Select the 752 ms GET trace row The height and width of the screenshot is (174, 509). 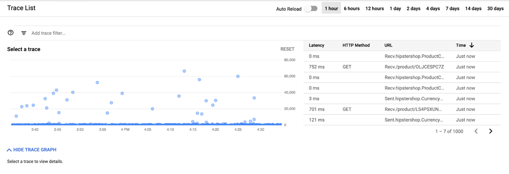coord(402,67)
